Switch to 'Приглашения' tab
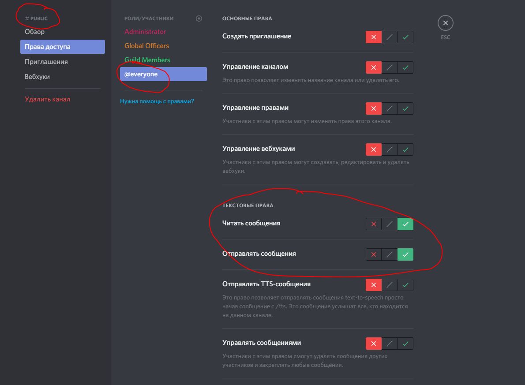The width and height of the screenshot is (525, 385). pyautogui.click(x=46, y=62)
